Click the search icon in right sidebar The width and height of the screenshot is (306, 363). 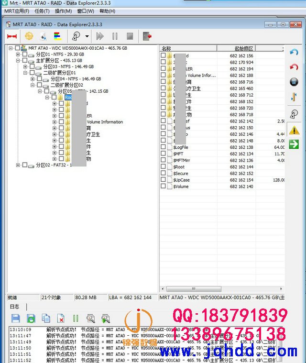coord(294,114)
